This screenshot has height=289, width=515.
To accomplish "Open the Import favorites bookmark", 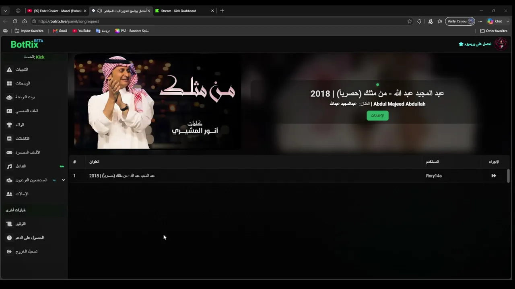I will [29, 31].
